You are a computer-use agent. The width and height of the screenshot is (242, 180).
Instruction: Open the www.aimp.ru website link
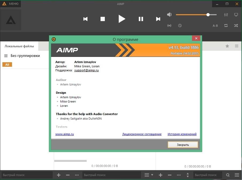[x=64, y=134]
